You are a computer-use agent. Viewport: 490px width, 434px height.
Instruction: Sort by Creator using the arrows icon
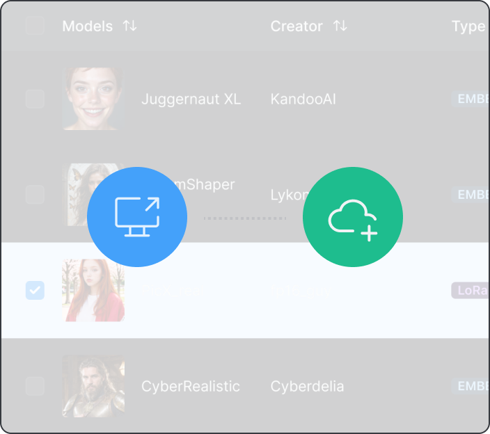point(340,26)
